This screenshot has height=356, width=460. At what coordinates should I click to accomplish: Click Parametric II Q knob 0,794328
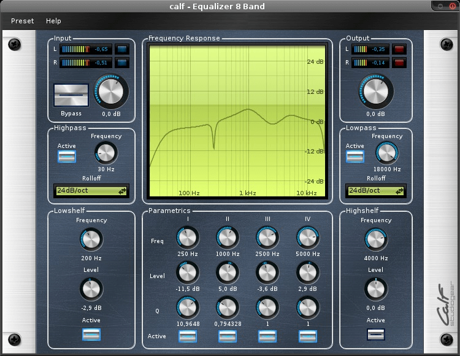[228, 308]
